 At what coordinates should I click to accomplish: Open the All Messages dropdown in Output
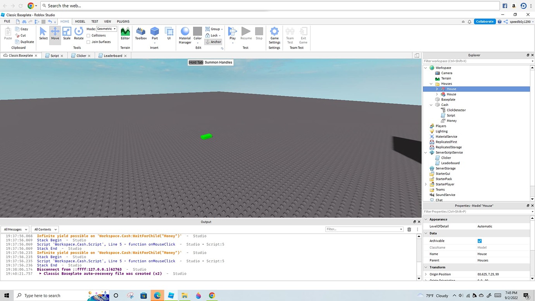coord(15,229)
